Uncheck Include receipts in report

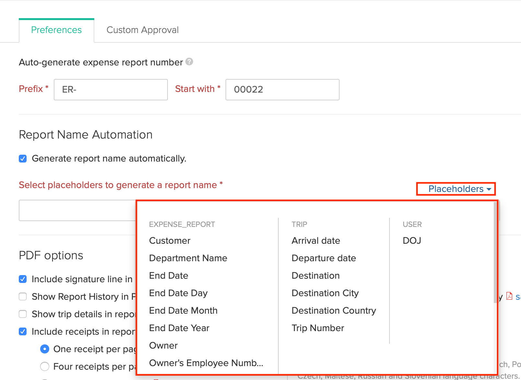(23, 331)
